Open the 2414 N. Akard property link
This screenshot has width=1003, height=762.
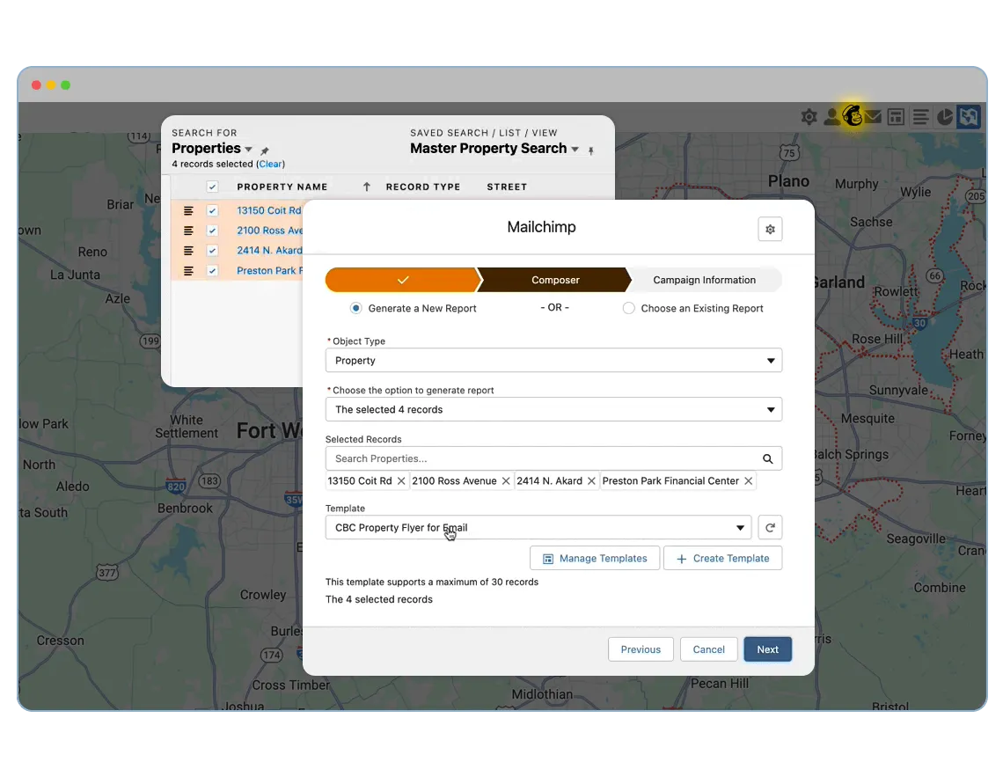269,250
